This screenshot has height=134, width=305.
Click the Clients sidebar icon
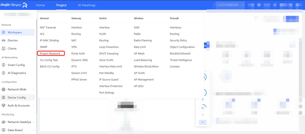tap(4, 48)
